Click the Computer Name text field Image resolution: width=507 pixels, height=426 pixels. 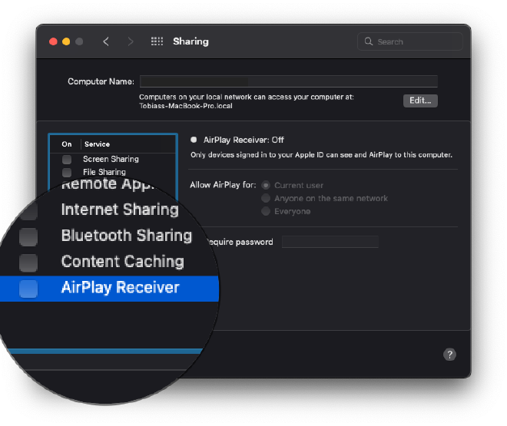pos(288,81)
